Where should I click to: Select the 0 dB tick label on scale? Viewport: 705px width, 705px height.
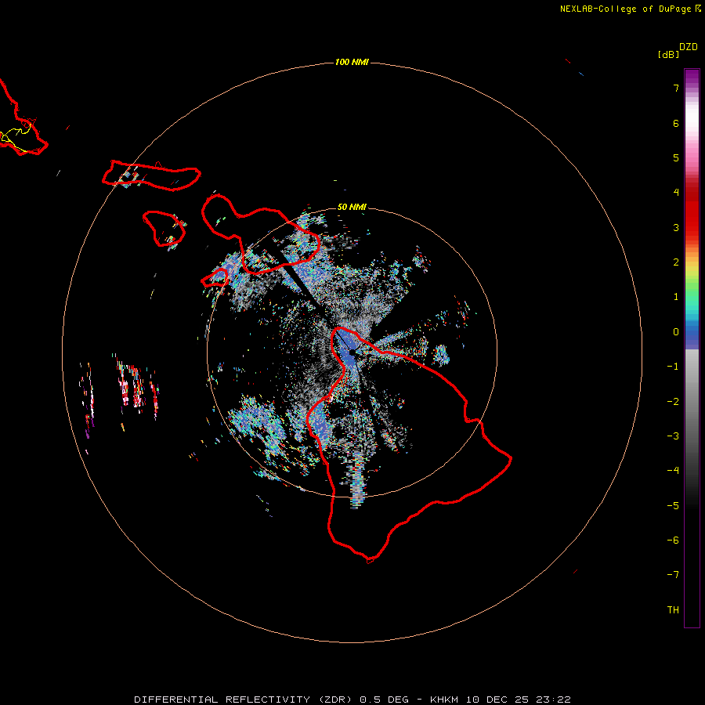[676, 332]
